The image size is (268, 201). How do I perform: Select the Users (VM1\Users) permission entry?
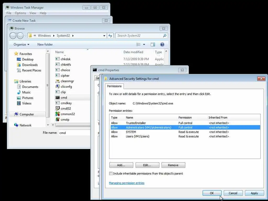[x=185, y=136]
